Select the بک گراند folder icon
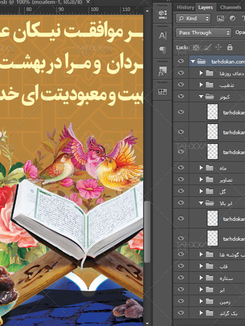The width and height of the screenshot is (245, 326). (x=209, y=313)
